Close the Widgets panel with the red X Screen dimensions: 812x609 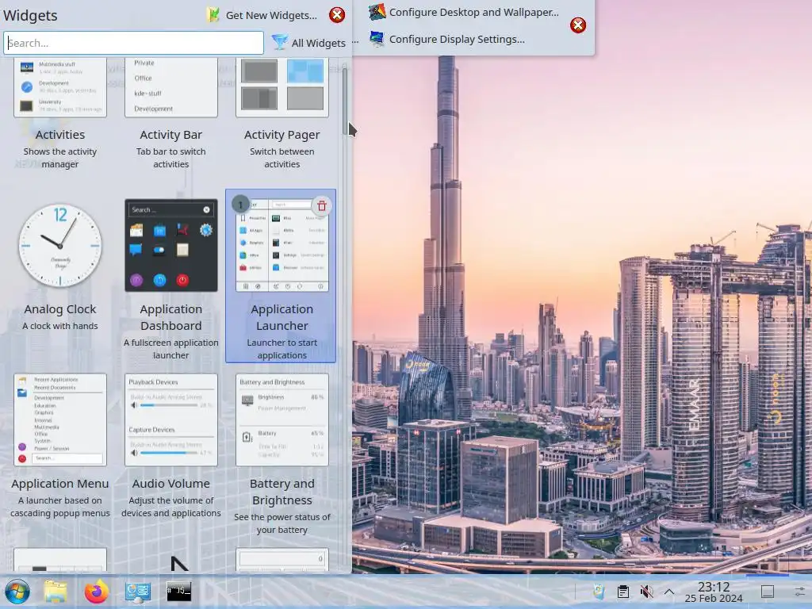pos(337,15)
